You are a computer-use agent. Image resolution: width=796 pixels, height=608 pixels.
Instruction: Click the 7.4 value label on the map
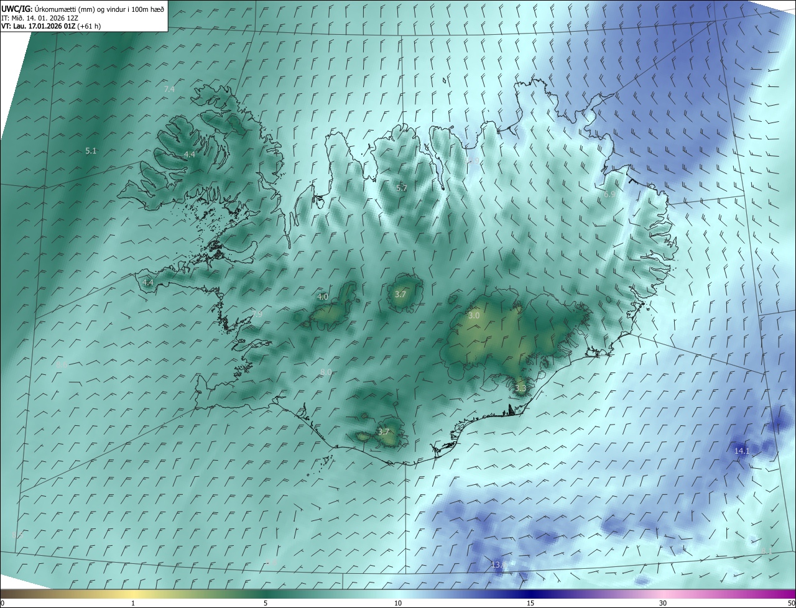click(169, 90)
